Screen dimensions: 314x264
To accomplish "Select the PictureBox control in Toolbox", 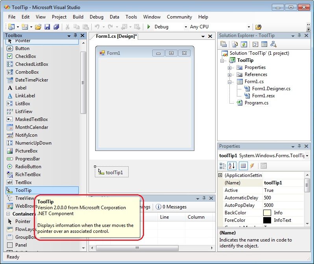I will pyautogui.click(x=26, y=151).
